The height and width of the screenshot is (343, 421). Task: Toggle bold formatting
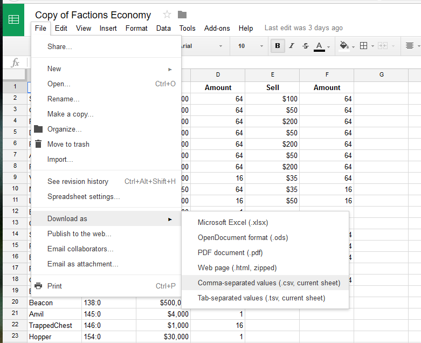click(278, 46)
